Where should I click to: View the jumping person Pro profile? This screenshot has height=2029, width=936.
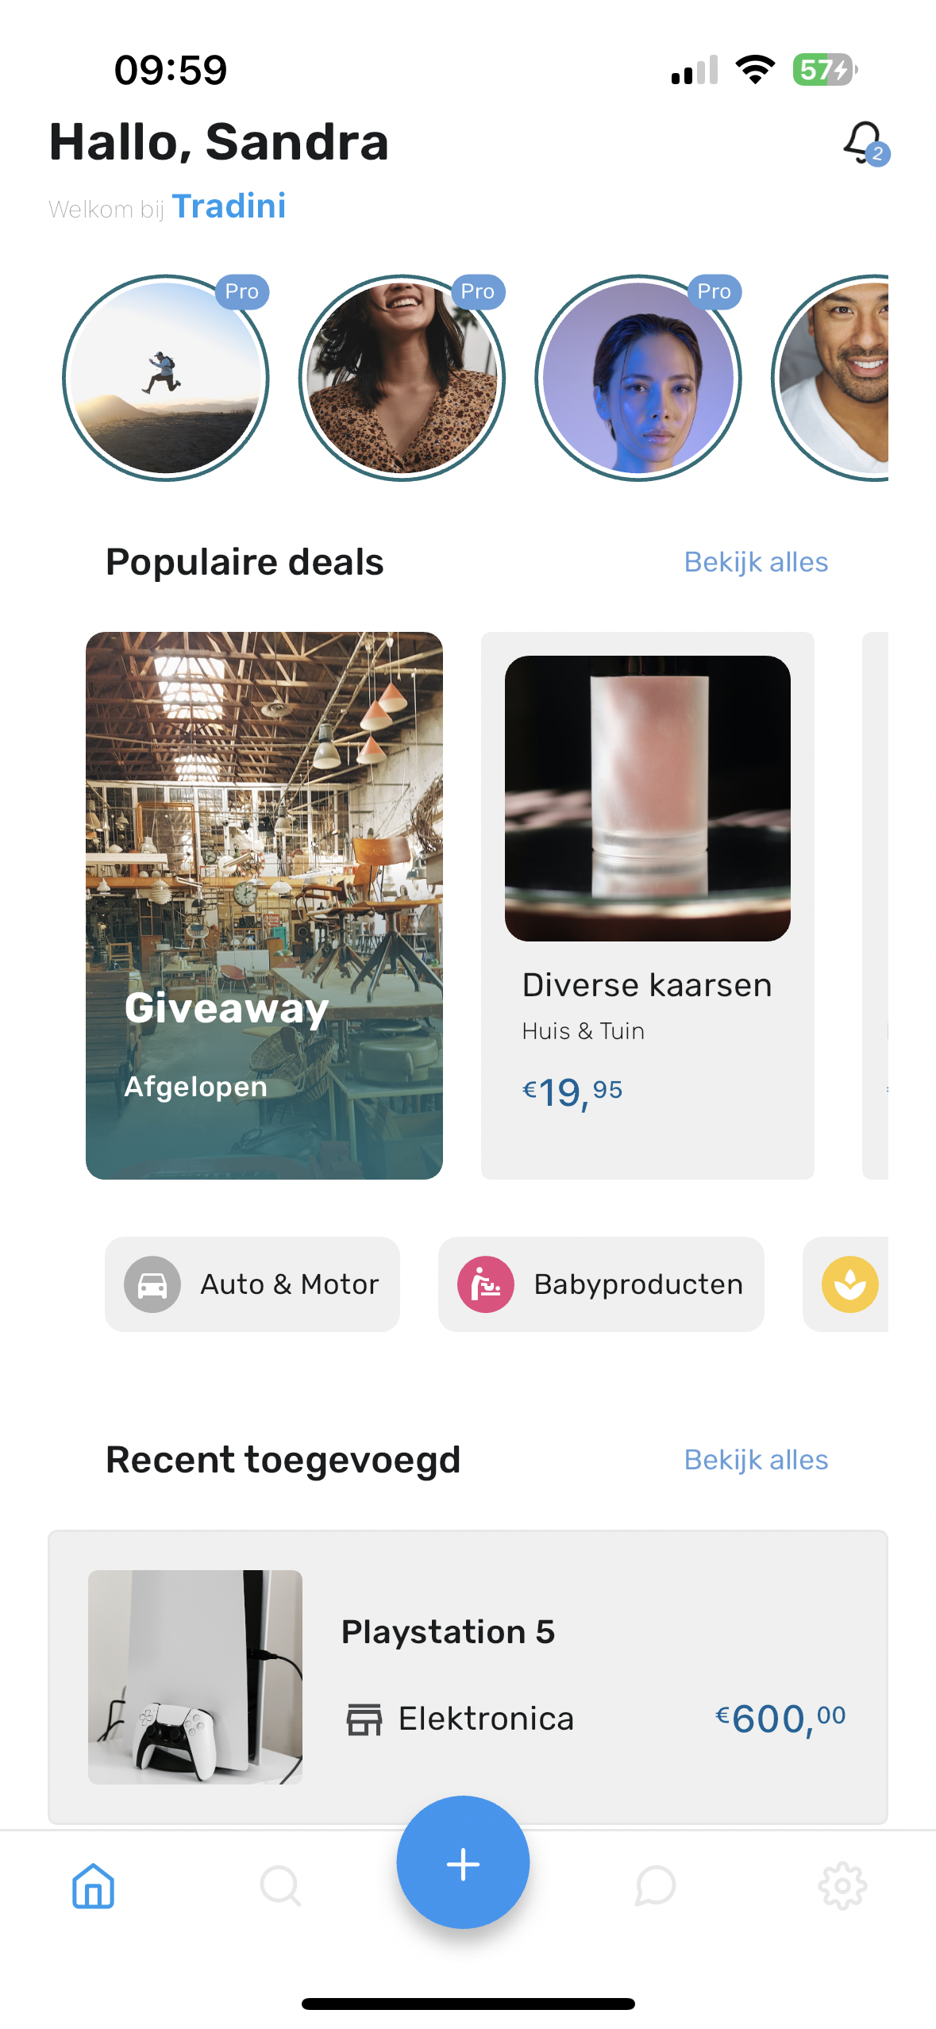click(x=166, y=378)
